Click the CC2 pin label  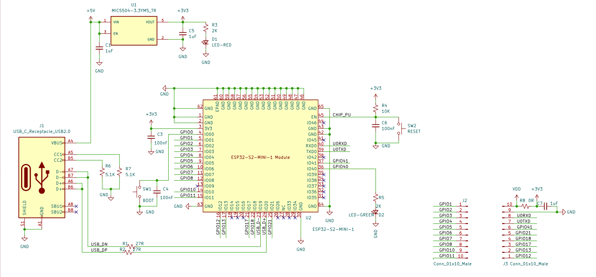[x=59, y=160]
